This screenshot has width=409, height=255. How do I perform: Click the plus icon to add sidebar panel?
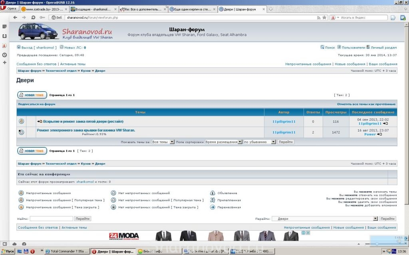(x=4, y=63)
